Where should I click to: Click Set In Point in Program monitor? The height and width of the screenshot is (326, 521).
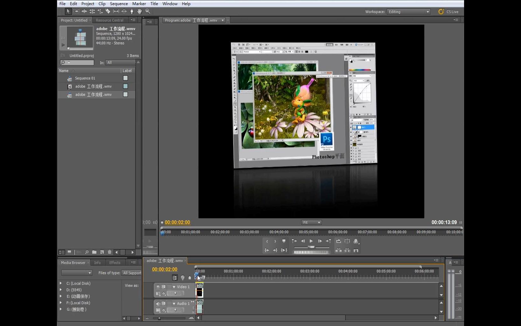[x=267, y=241]
